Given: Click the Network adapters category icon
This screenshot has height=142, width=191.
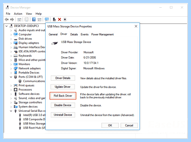Looking at the screenshot, I should tap(15, 68).
